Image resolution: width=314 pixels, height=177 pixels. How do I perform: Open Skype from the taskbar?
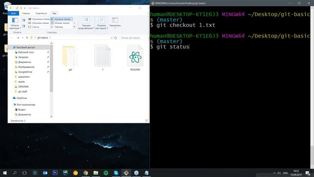pos(116,173)
